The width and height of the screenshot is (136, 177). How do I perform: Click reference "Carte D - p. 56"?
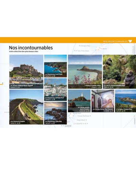[x=96, y=87]
